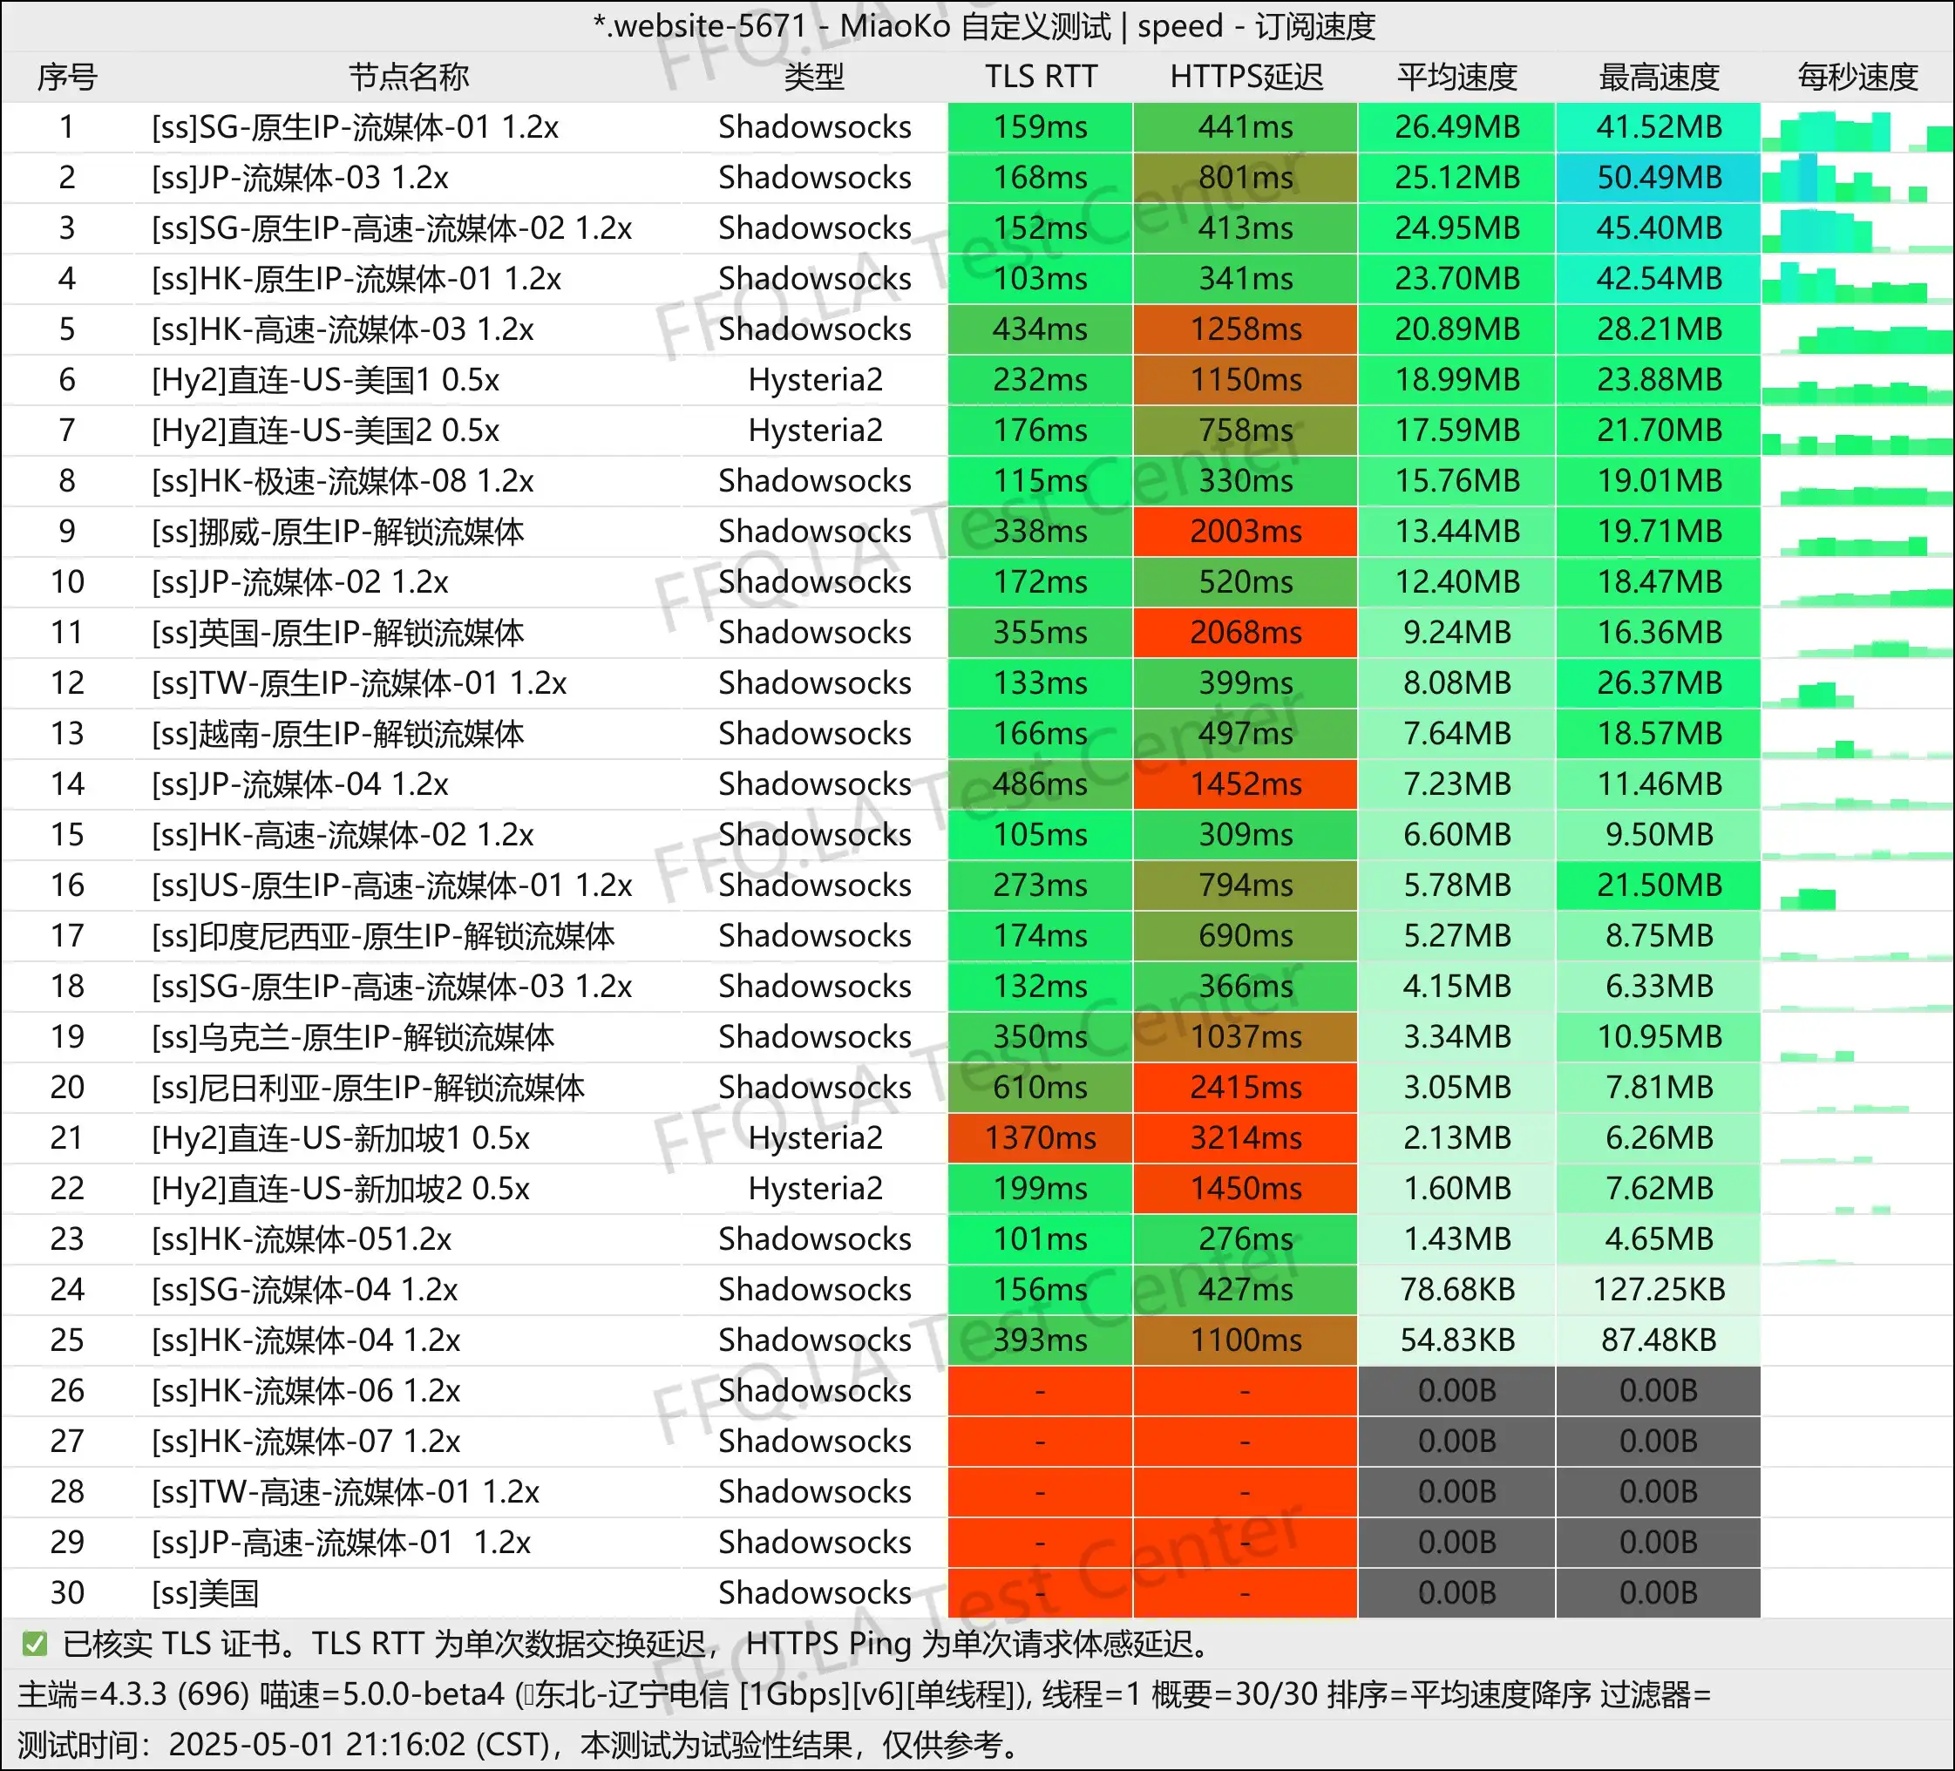Image resolution: width=1955 pixels, height=1771 pixels.
Task: Click max speed 50.49MB cell
Action: [1660, 178]
